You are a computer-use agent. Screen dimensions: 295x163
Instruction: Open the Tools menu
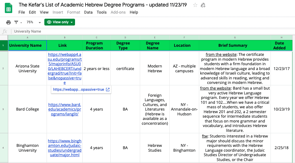point(101,12)
